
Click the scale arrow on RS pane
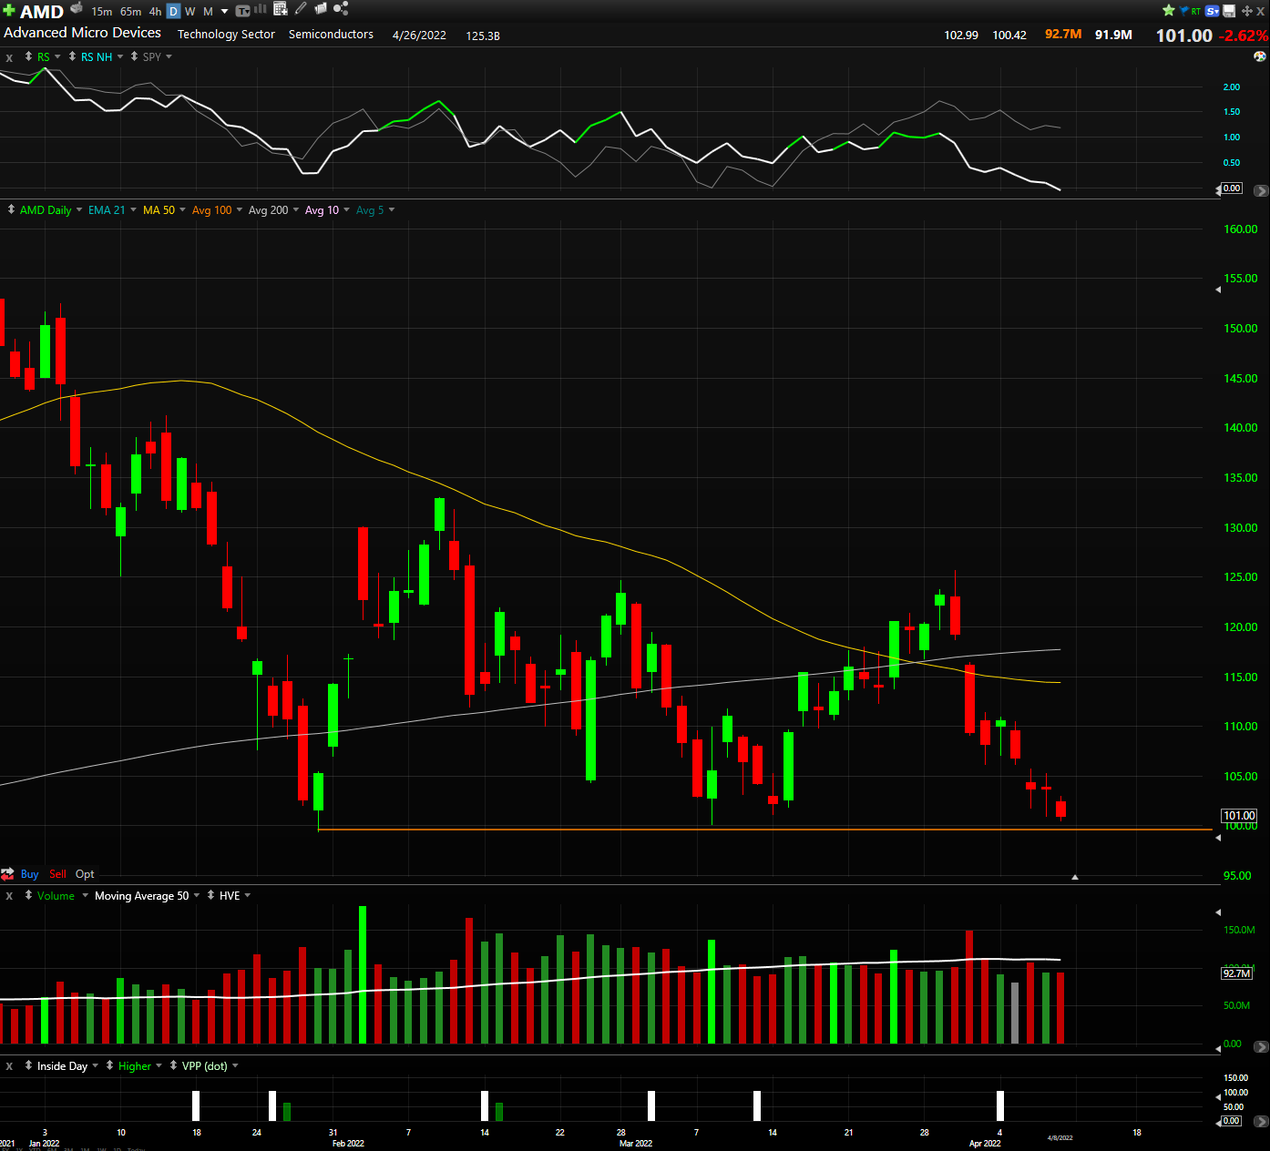1261,190
